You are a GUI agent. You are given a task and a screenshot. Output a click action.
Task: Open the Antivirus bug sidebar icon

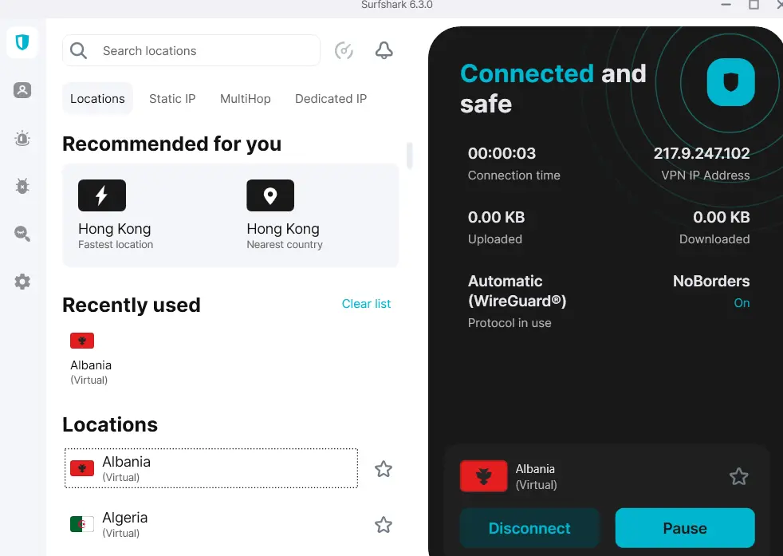(22, 186)
